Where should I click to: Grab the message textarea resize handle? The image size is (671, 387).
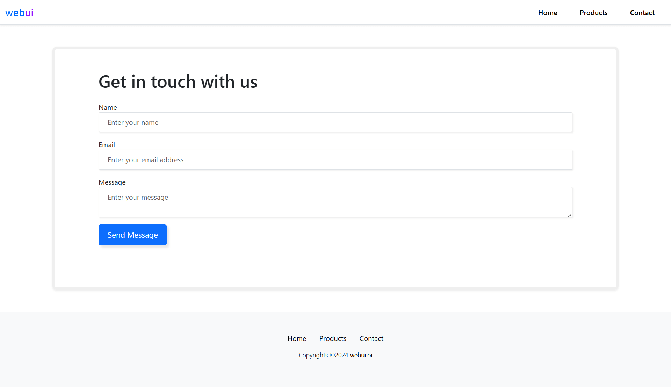click(570, 215)
